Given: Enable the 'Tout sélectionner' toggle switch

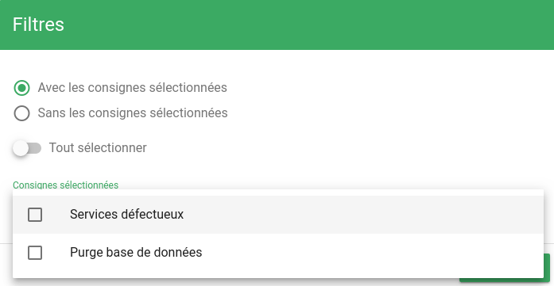Looking at the screenshot, I should 27,148.
